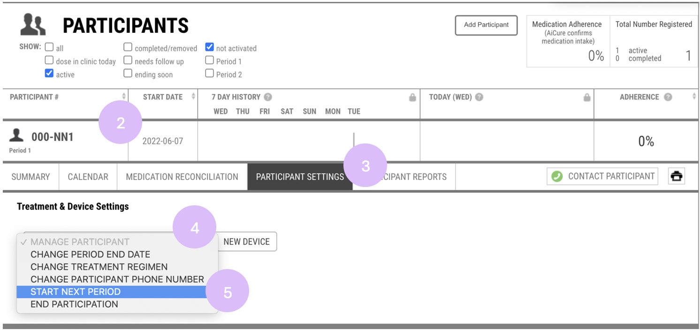Image resolution: width=700 pixels, height=330 pixels.
Task: Sort table by Participant # column arrows
Action: coord(124,97)
